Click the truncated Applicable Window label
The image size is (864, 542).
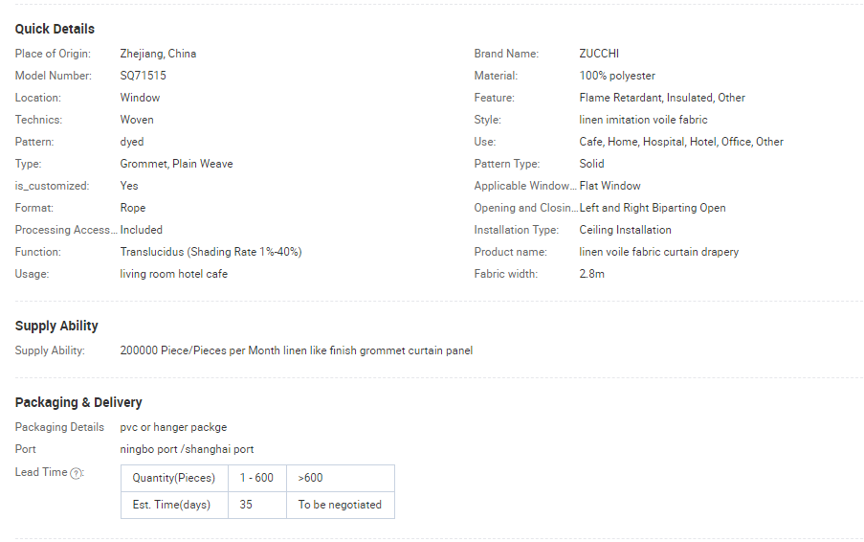pyautogui.click(x=525, y=186)
